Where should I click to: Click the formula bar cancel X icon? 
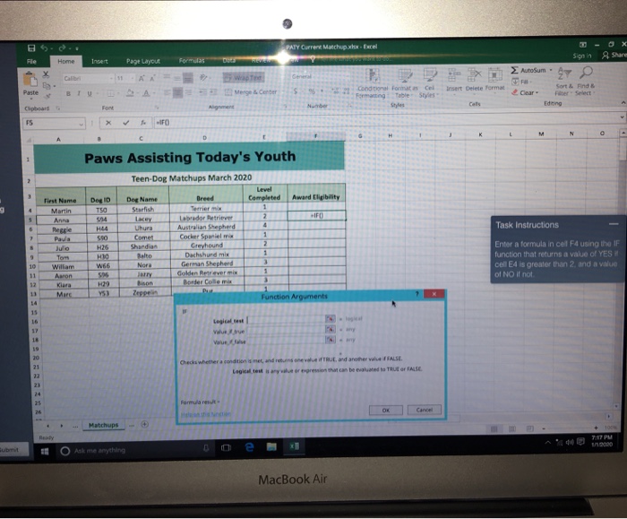tap(108, 123)
